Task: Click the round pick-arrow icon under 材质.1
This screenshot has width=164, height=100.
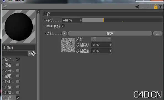Action: [33, 53]
